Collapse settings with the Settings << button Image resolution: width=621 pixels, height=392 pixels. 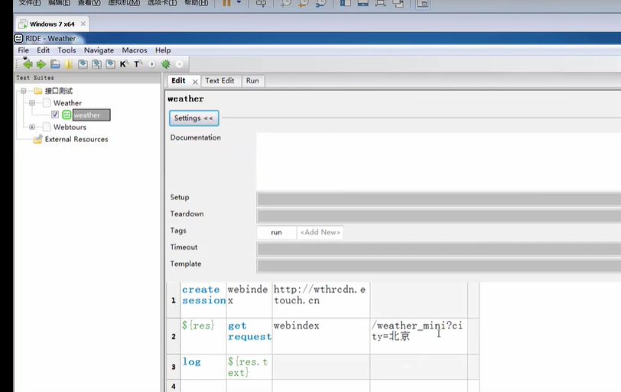[x=193, y=118]
